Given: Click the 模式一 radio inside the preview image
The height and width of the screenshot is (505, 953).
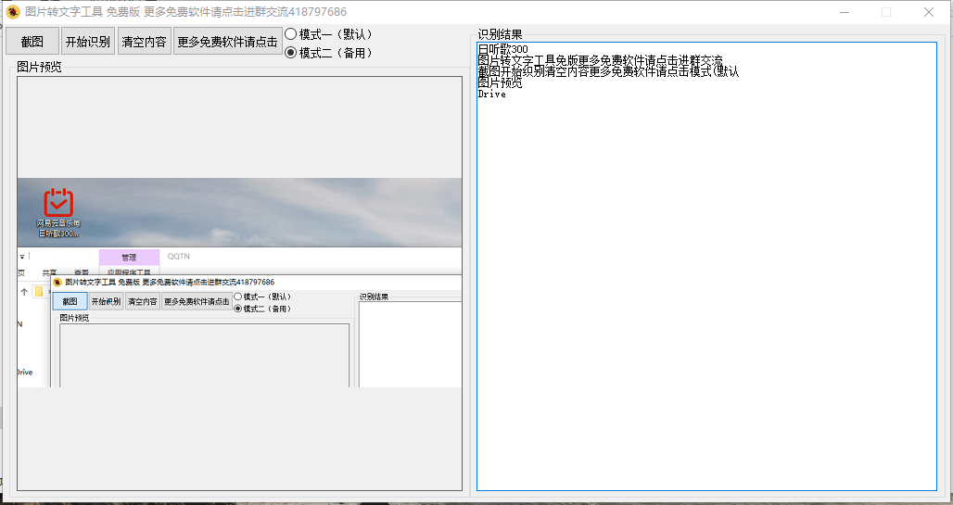Looking at the screenshot, I should (x=237, y=297).
